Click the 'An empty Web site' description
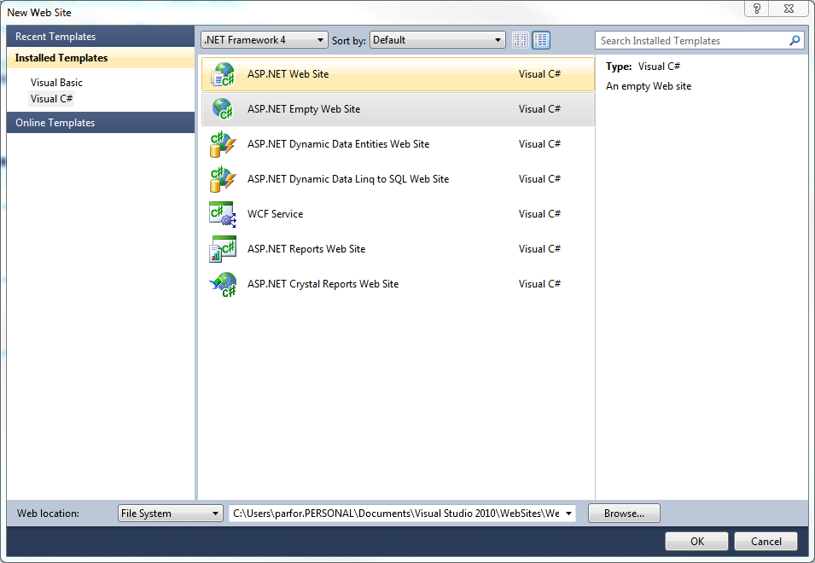This screenshot has width=815, height=563. [x=648, y=86]
